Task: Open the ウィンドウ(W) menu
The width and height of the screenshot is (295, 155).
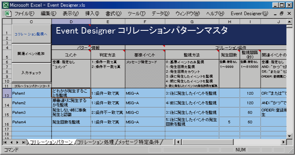Action: (187, 14)
